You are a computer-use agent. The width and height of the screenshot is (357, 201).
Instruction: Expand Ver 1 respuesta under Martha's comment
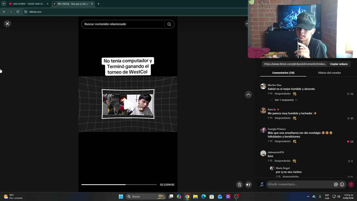[x=286, y=100]
